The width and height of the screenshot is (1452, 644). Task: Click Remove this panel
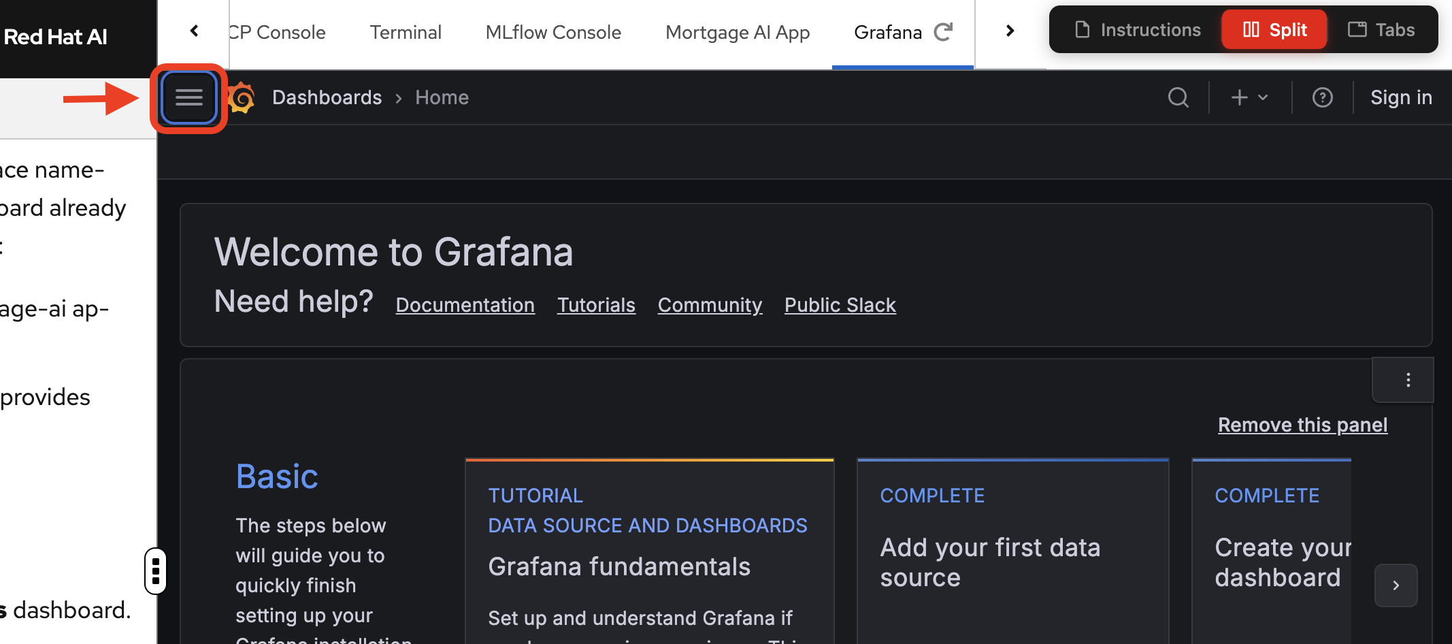[x=1302, y=425]
